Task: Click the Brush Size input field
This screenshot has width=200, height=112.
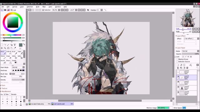Action: (18, 74)
